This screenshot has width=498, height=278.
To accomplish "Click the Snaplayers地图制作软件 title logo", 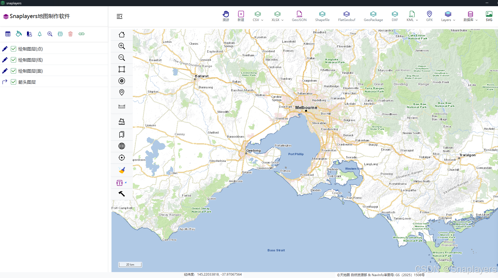I will pos(37,16).
